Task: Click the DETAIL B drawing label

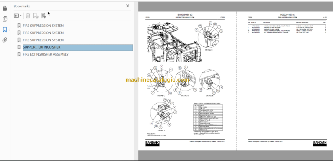Action: (209, 50)
